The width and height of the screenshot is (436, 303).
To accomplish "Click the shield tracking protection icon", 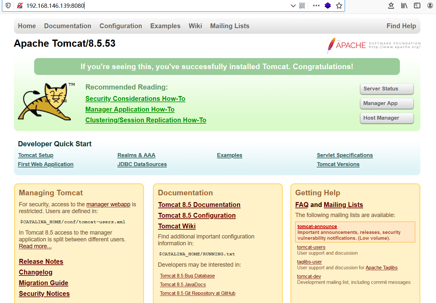I will click(x=8, y=6).
